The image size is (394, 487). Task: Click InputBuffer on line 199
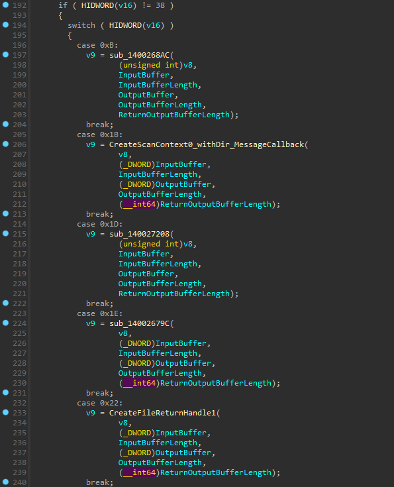144,75
